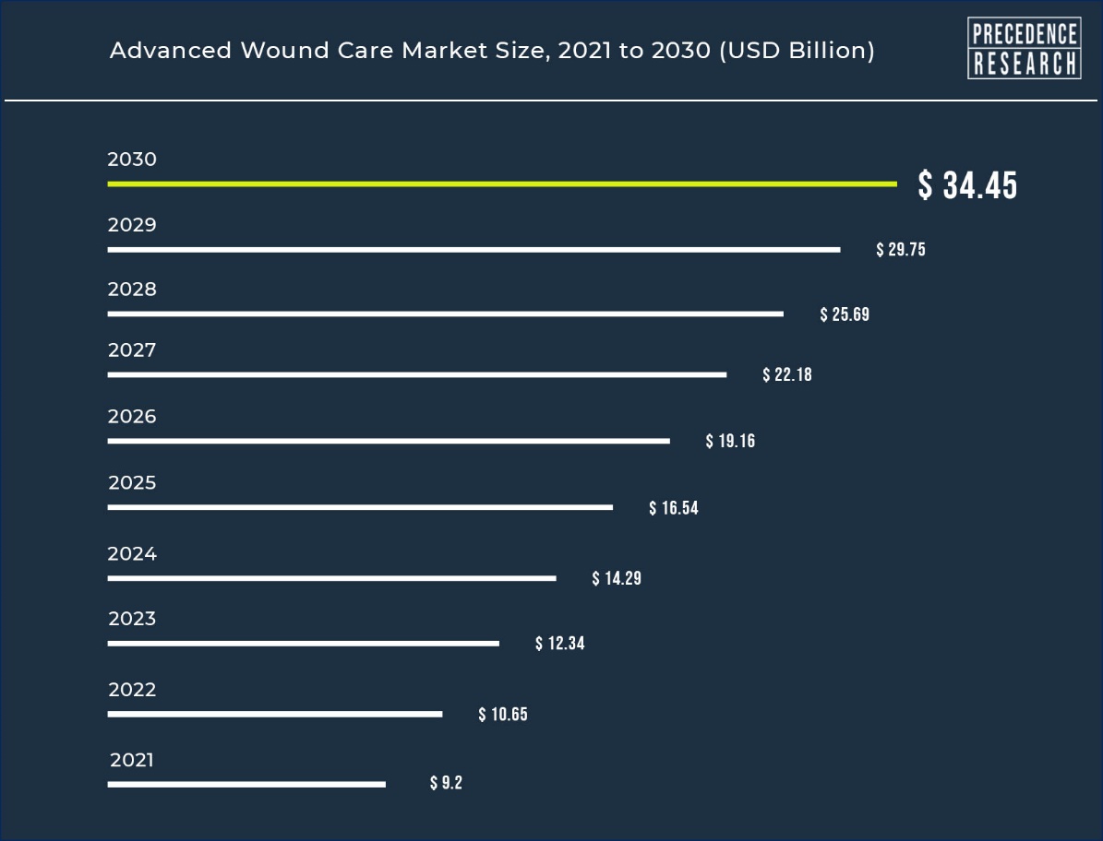Click the Precedence Research logo
The width and height of the screenshot is (1103, 841).
pos(1025,48)
